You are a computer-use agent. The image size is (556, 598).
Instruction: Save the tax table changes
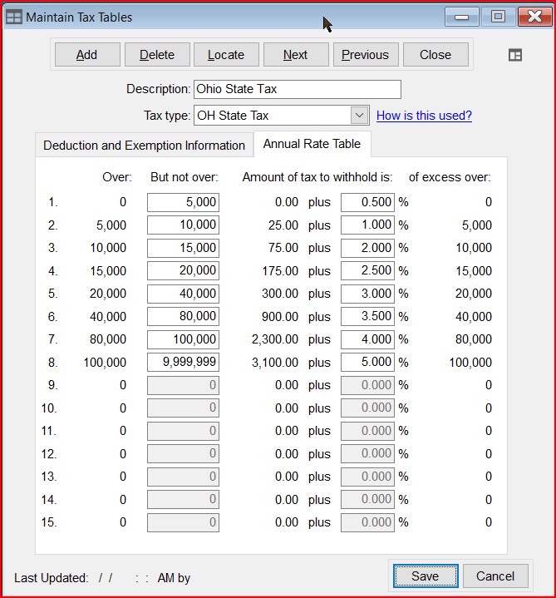pos(426,576)
